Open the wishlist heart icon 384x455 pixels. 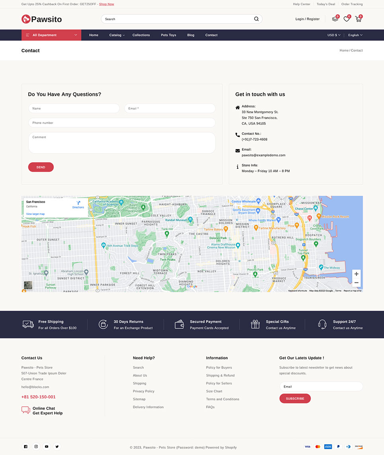[x=347, y=19]
